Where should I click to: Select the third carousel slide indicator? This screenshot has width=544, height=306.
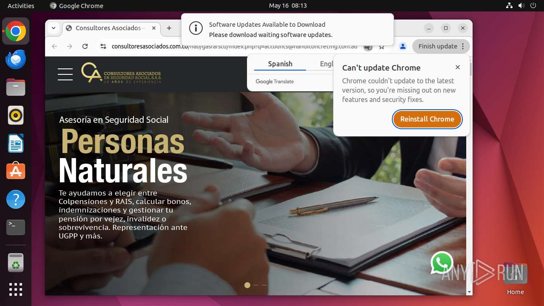pos(264,285)
